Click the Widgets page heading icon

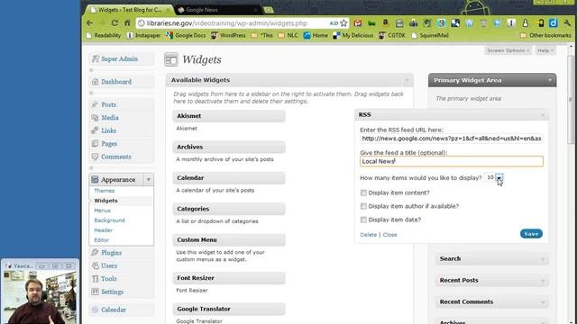coord(171,59)
